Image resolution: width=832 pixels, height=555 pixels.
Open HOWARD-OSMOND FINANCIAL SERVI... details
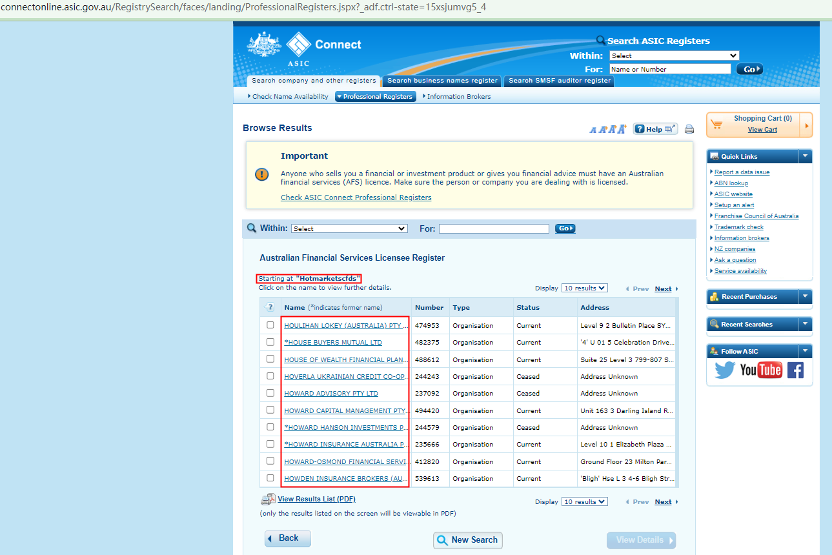(x=347, y=461)
